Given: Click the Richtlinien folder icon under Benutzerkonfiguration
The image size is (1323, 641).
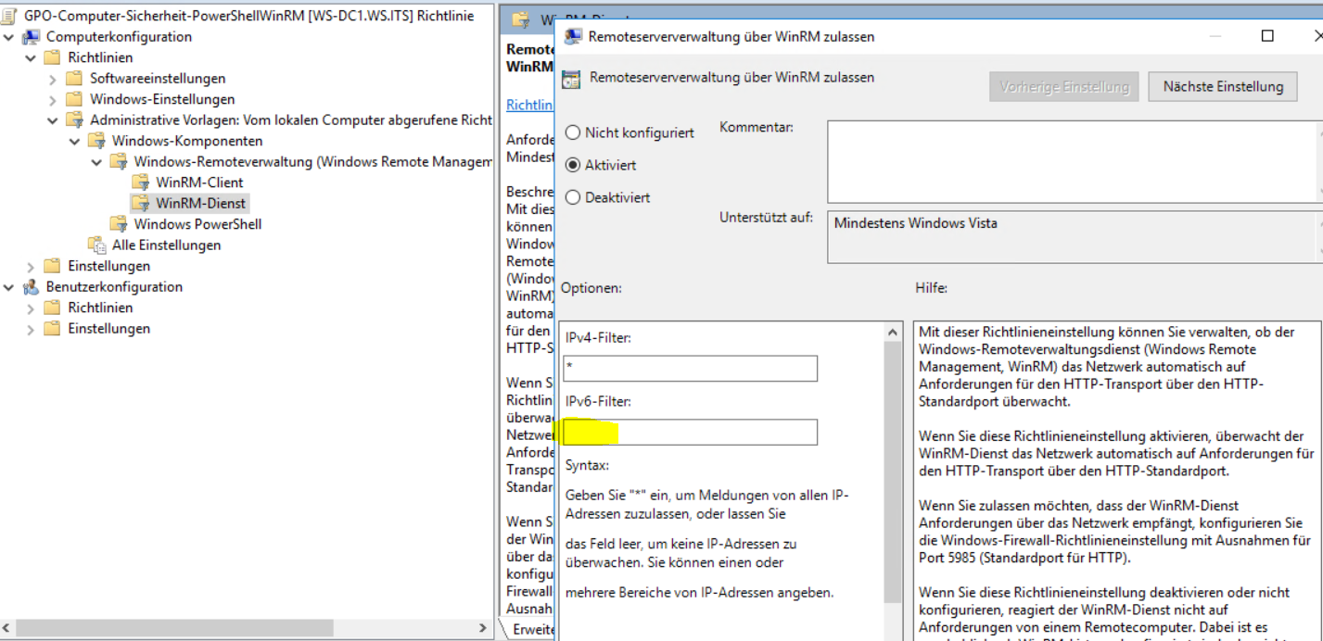Looking at the screenshot, I should point(53,308).
